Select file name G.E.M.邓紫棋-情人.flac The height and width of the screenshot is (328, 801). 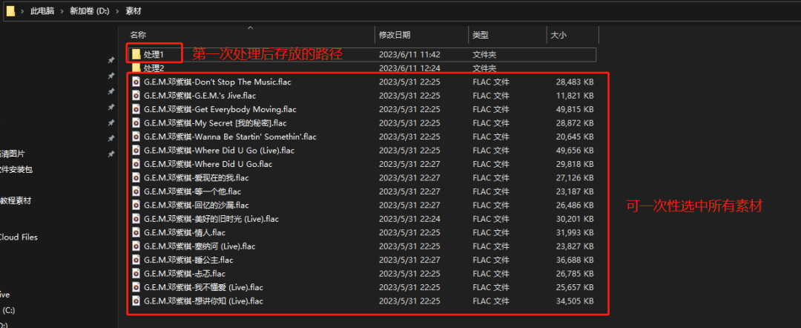click(x=185, y=232)
